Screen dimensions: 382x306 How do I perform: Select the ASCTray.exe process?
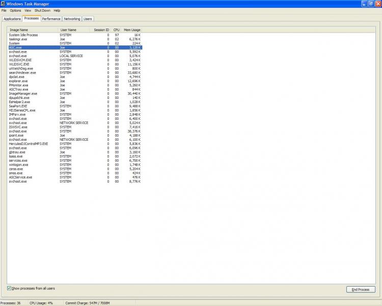[75, 89]
